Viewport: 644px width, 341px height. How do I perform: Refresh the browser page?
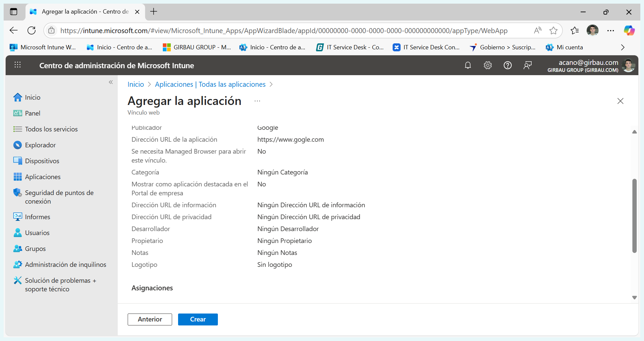coord(32,30)
